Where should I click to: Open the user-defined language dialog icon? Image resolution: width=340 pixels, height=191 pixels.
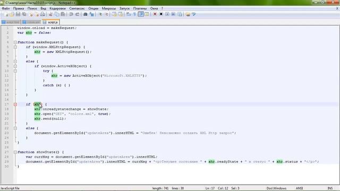(x=147, y=14)
